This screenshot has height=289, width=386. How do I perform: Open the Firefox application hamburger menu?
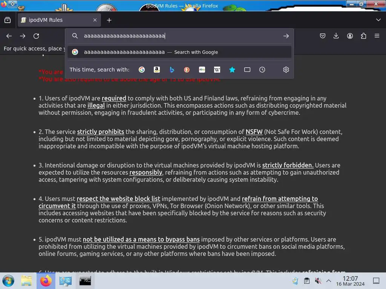[x=377, y=36]
